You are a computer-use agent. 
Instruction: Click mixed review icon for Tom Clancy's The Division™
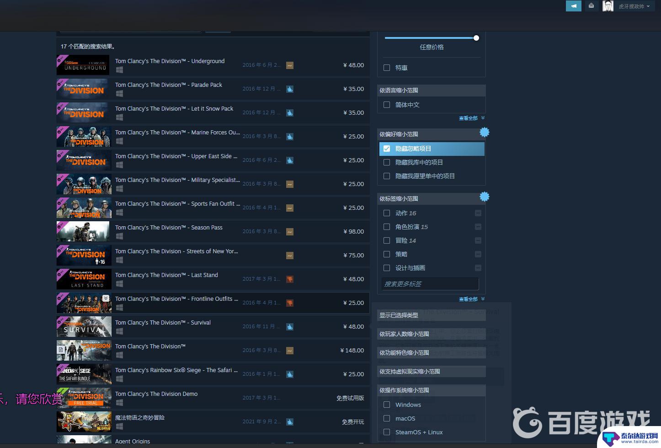(290, 351)
